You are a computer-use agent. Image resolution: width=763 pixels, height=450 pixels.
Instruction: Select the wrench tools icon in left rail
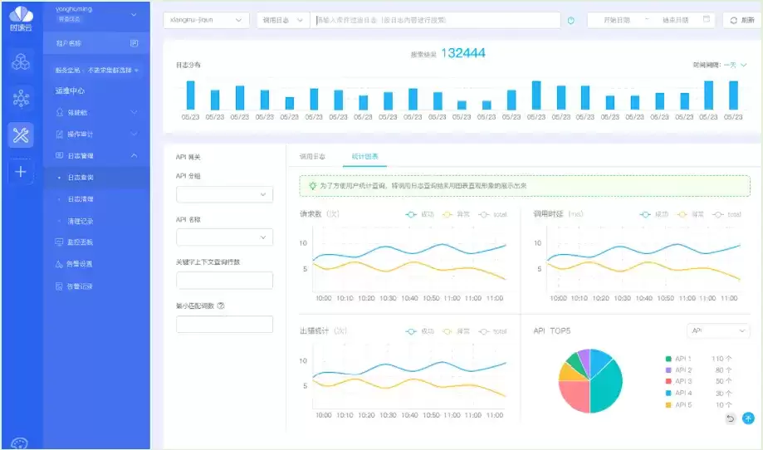(x=21, y=135)
